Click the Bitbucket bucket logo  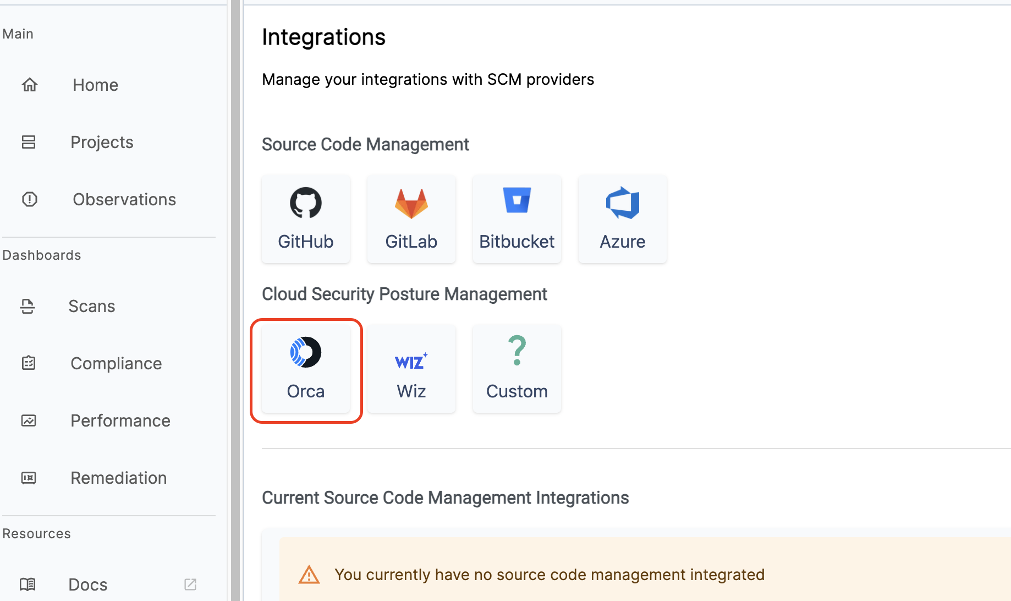517,200
